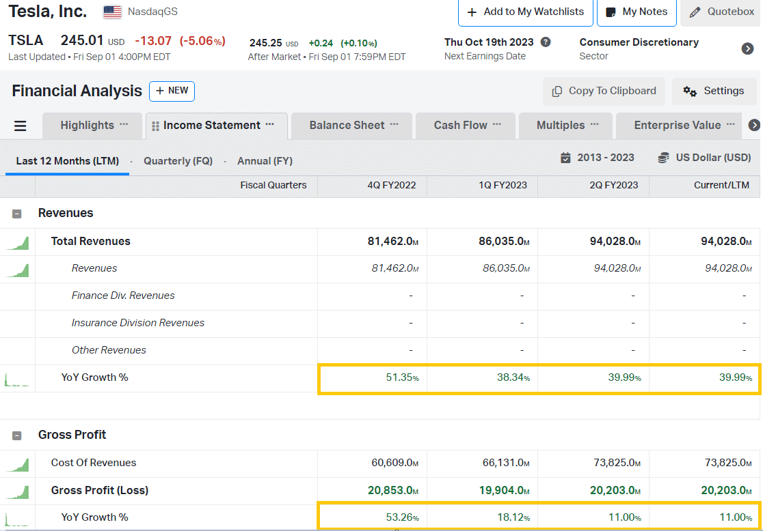
Task: Click the Cost Of Revenues row label
Action: click(94, 463)
